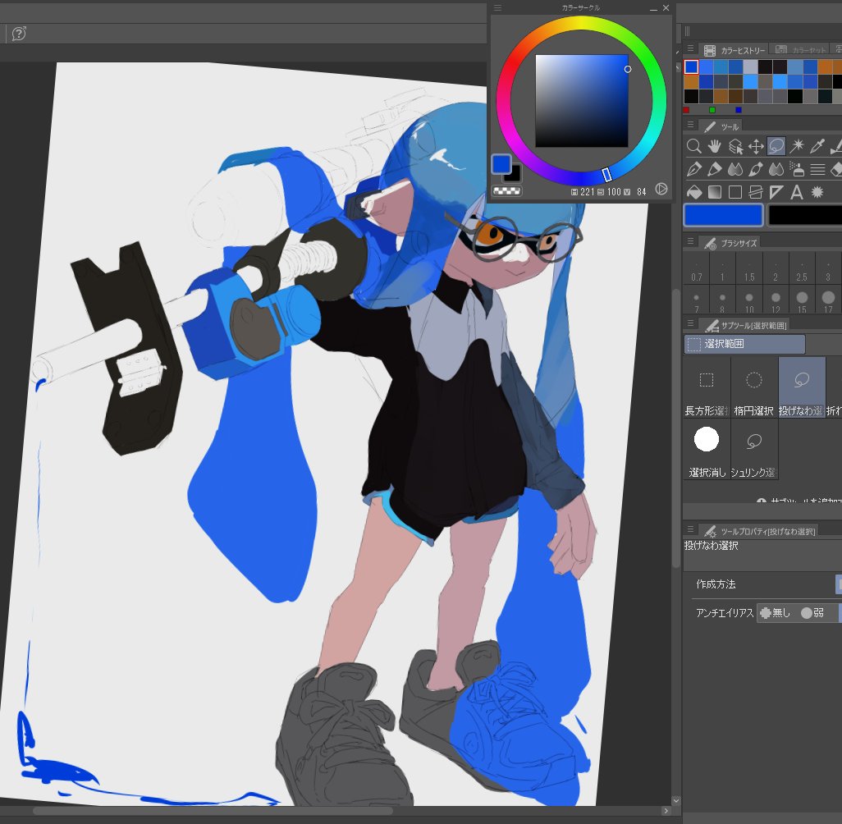
Task: Select the Ruler triangle tool
Action: 776,192
